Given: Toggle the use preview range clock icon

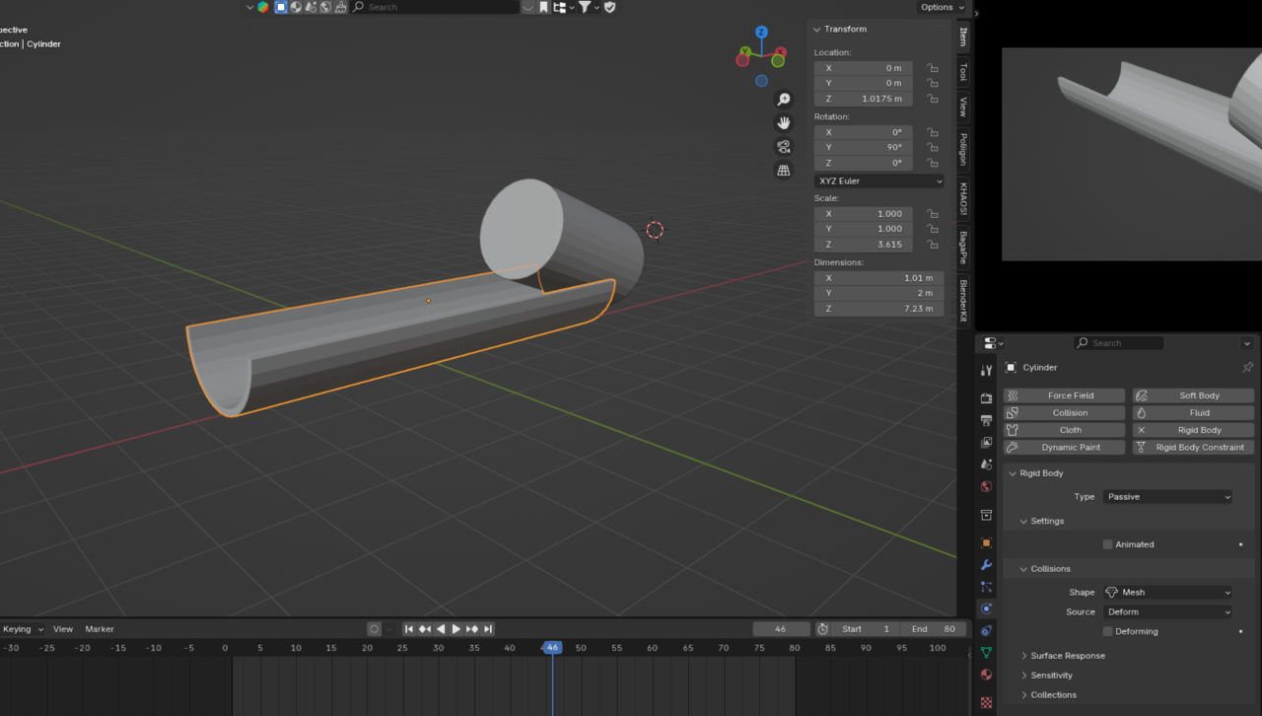Looking at the screenshot, I should click(x=822, y=629).
